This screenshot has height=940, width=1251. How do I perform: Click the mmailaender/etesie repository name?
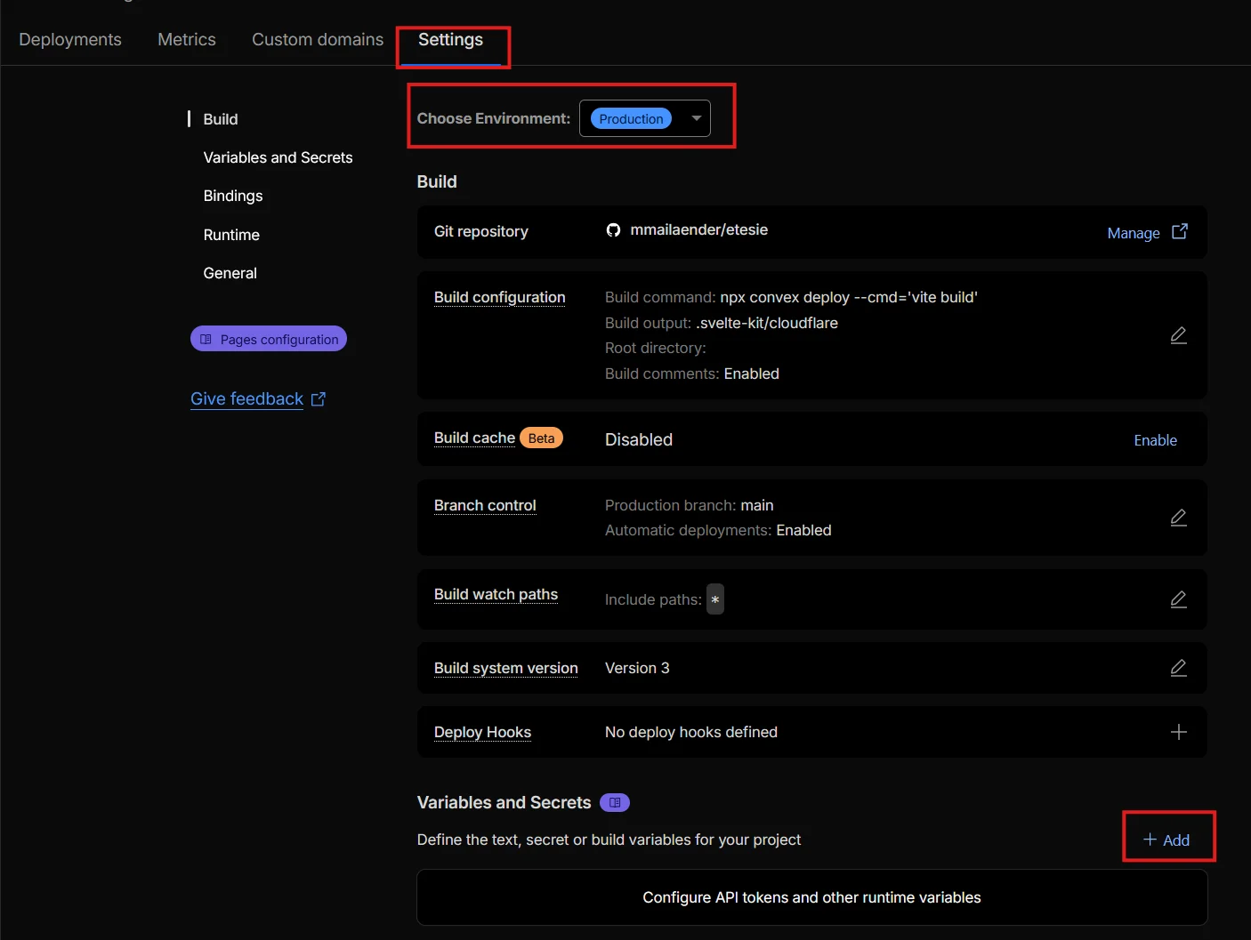(698, 229)
